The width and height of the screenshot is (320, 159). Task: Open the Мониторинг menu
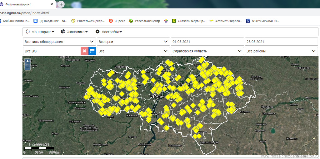[40, 32]
